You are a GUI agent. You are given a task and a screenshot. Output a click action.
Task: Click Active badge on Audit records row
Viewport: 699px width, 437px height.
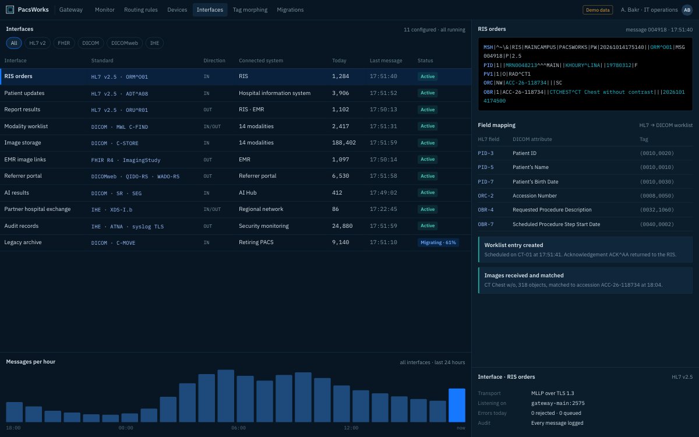(x=428, y=226)
